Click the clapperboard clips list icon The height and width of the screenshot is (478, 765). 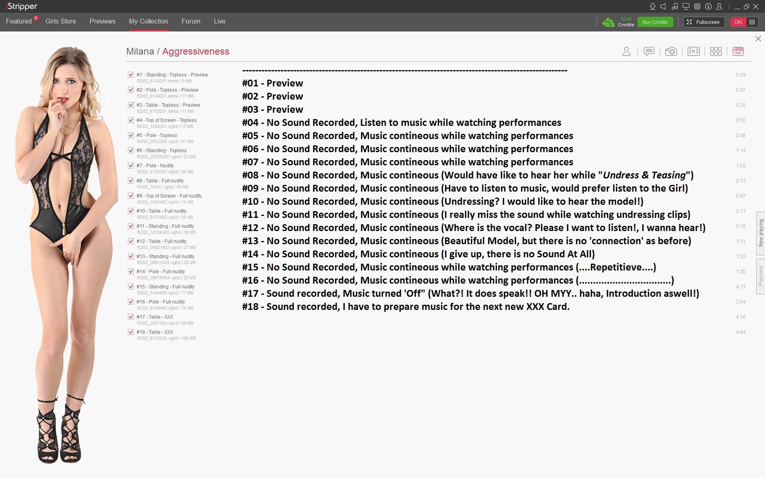tap(738, 51)
